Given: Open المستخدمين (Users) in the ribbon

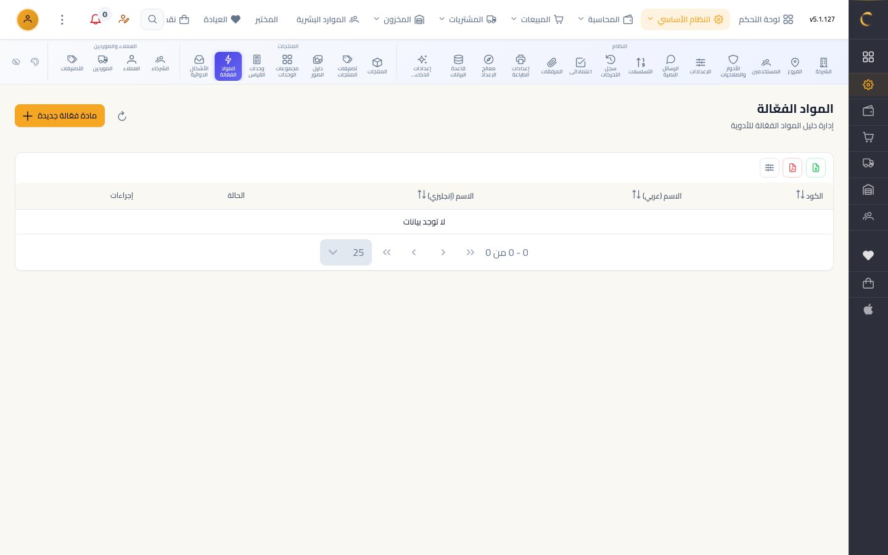Looking at the screenshot, I should tap(766, 66).
